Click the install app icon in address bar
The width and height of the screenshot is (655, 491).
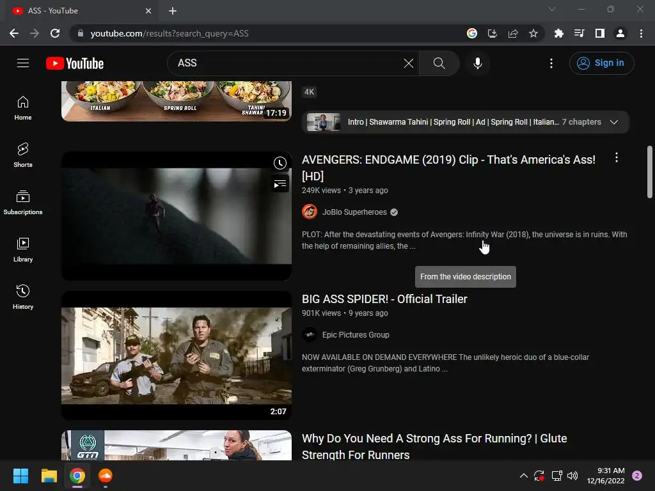pyautogui.click(x=493, y=33)
